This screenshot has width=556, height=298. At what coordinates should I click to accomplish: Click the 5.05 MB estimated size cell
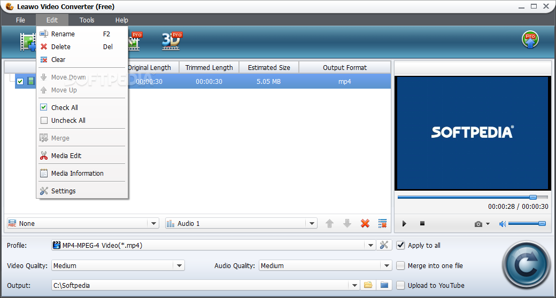coord(269,82)
